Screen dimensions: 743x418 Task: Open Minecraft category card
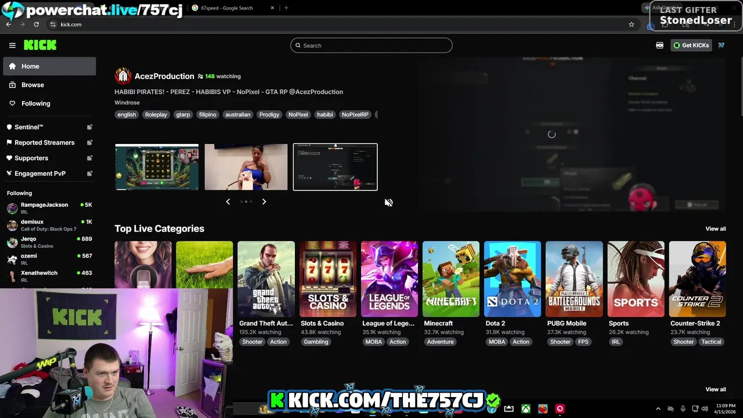pos(451,279)
